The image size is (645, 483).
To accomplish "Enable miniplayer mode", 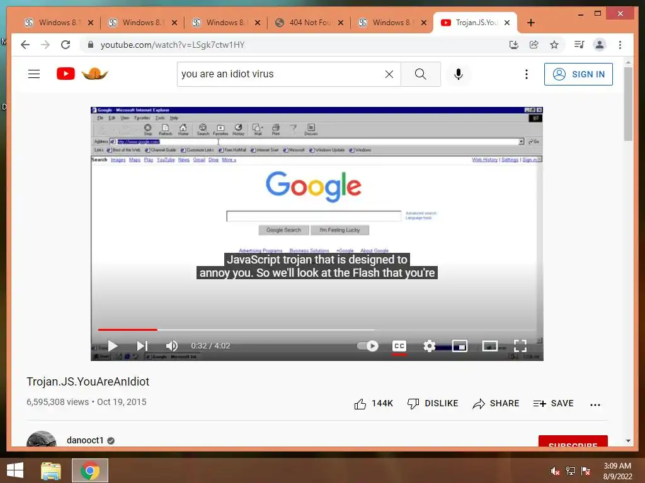I will pos(459,346).
